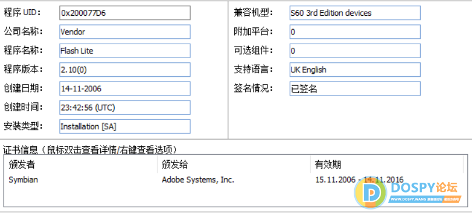Focus the 附加平台 field showing 0
The image size is (472, 213).
pos(355,32)
